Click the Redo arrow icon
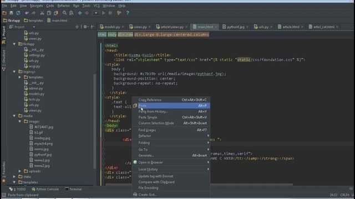The height and width of the screenshot is (199, 355). pos(33,13)
